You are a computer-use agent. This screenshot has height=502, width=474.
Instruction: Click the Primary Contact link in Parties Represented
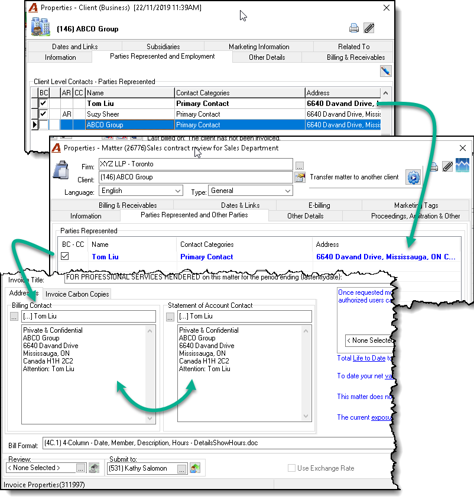(206, 257)
